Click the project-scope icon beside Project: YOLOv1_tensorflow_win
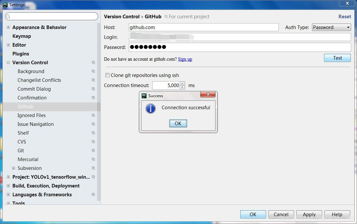Viewport: 357px width, 224px height. (93, 177)
